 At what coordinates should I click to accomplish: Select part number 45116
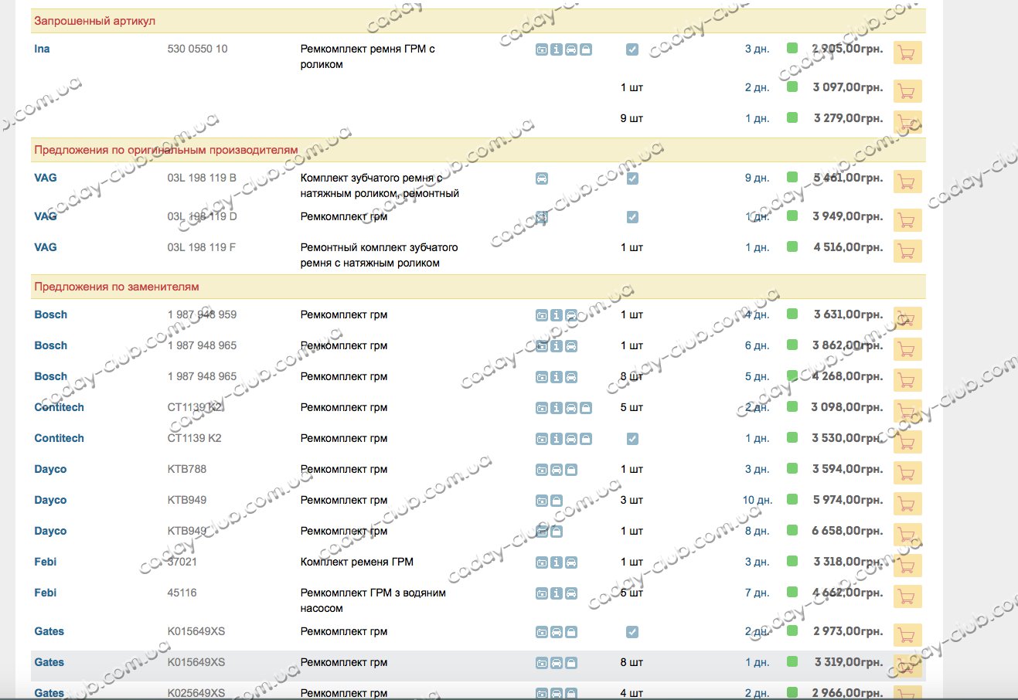[x=182, y=593]
